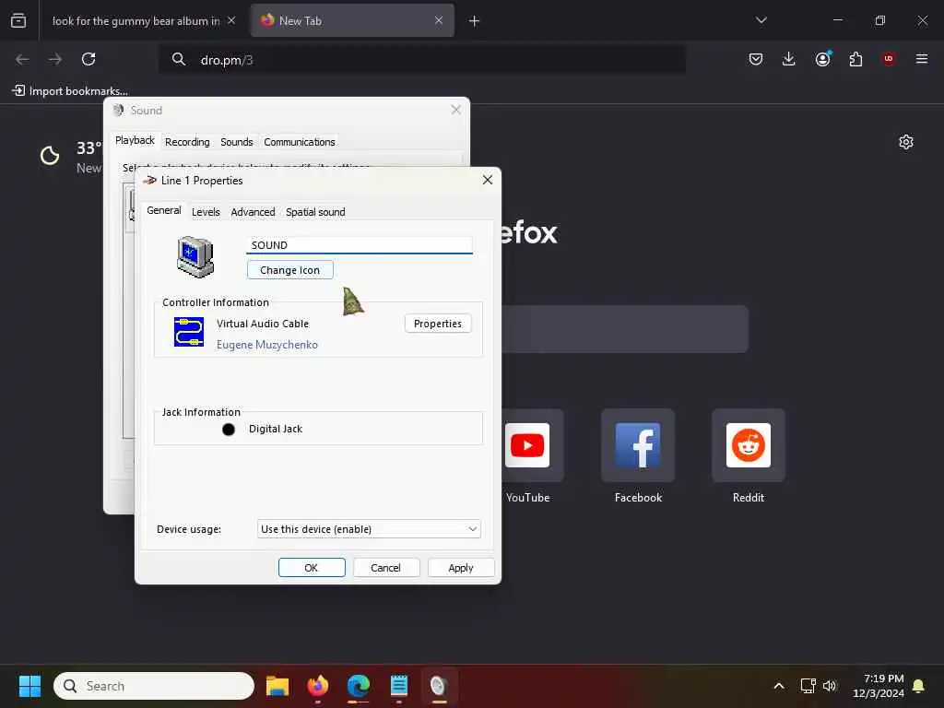Viewport: 944px width, 708px height.
Task: Go back with the Firefox back arrow
Action: (22, 59)
